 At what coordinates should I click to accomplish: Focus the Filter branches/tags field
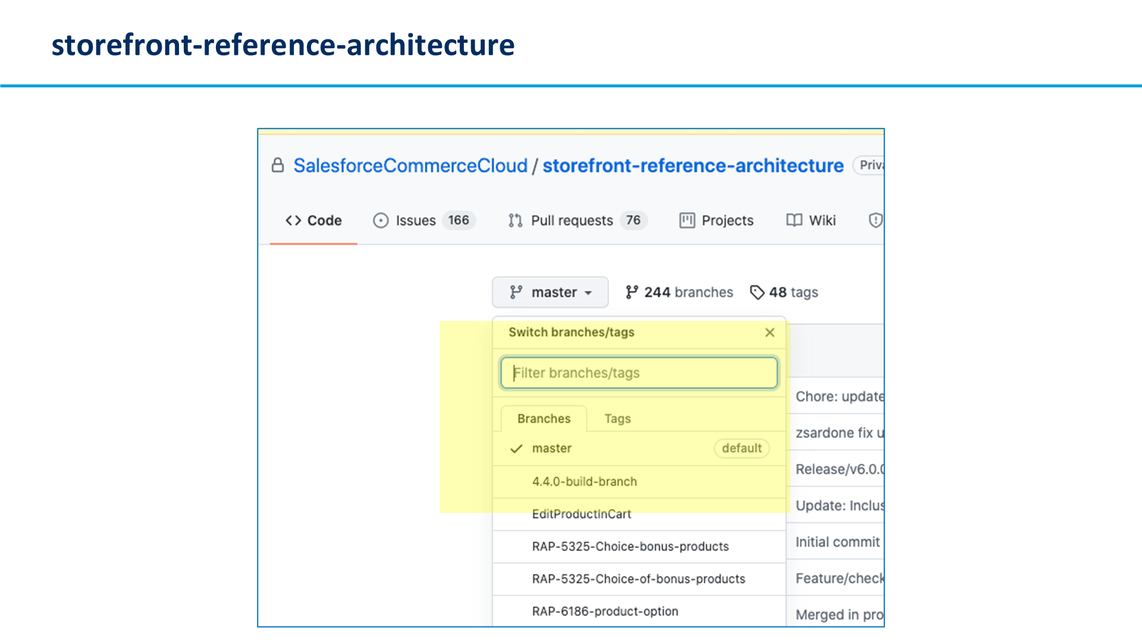click(639, 373)
